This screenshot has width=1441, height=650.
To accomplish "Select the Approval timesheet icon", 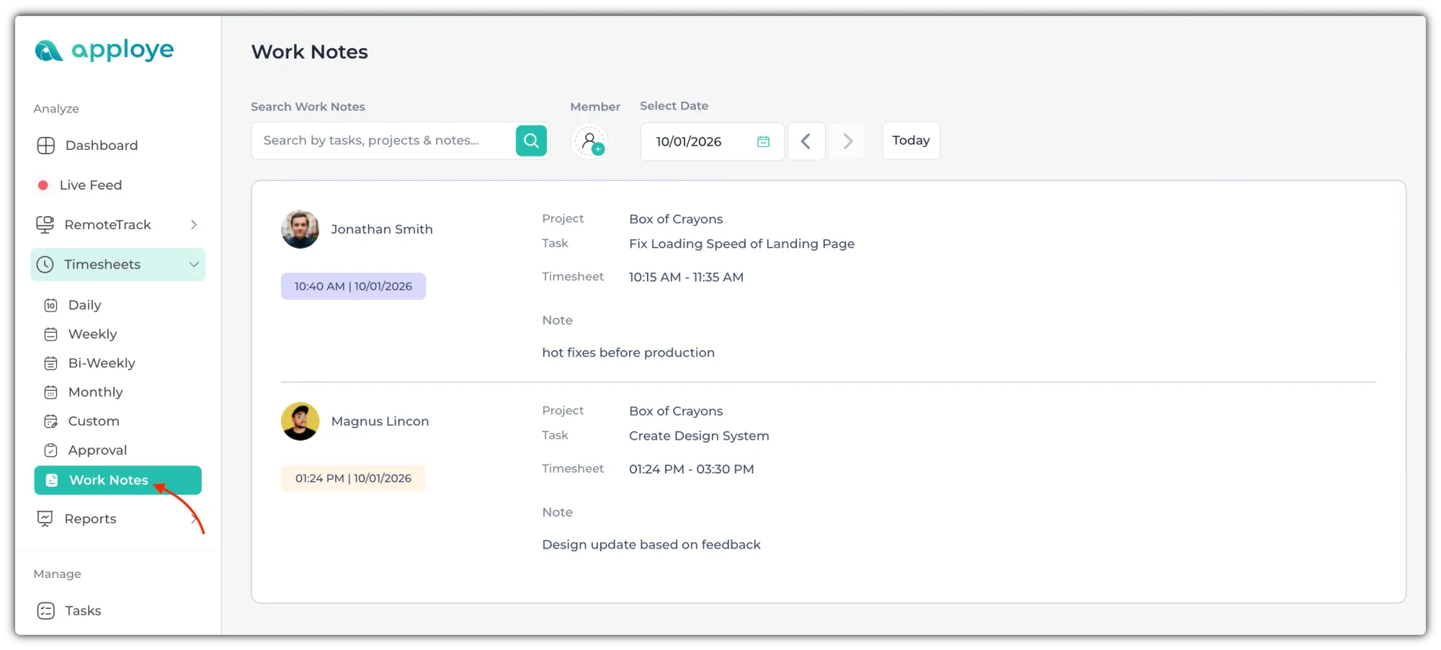I will pos(51,450).
